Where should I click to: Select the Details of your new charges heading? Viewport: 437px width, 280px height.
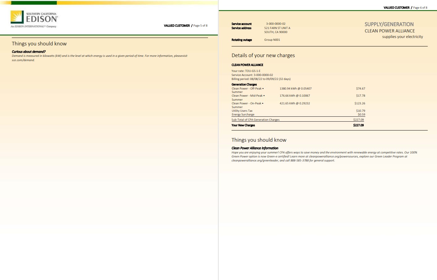click(x=263, y=55)
